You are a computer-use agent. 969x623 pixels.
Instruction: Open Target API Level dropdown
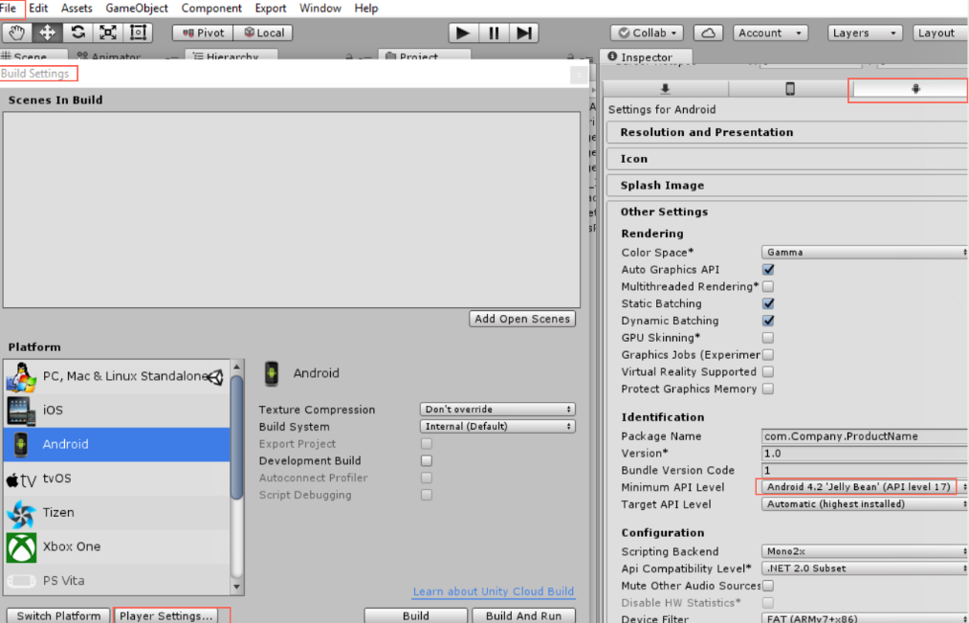pyautogui.click(x=865, y=504)
